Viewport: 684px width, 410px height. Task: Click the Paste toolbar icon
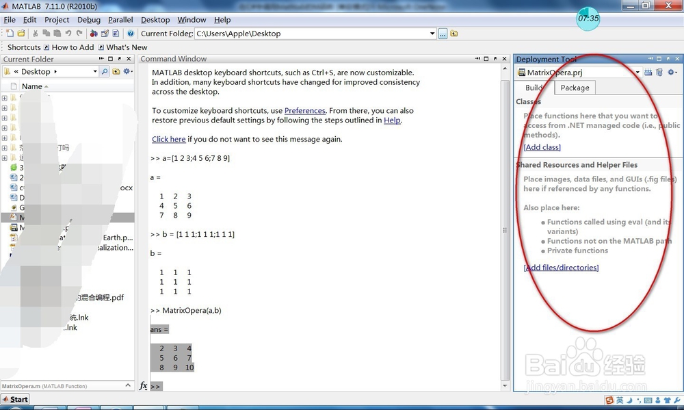click(x=57, y=33)
